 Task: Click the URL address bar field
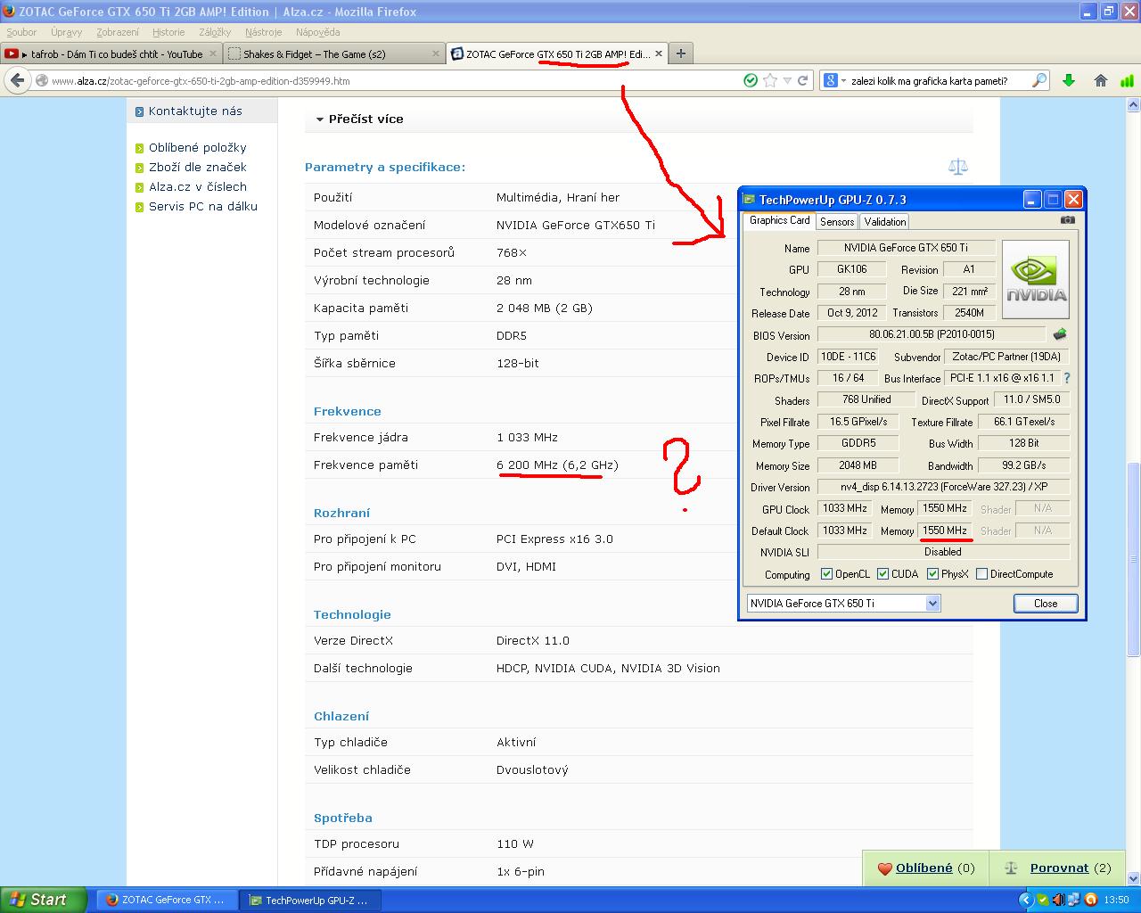tap(383, 80)
